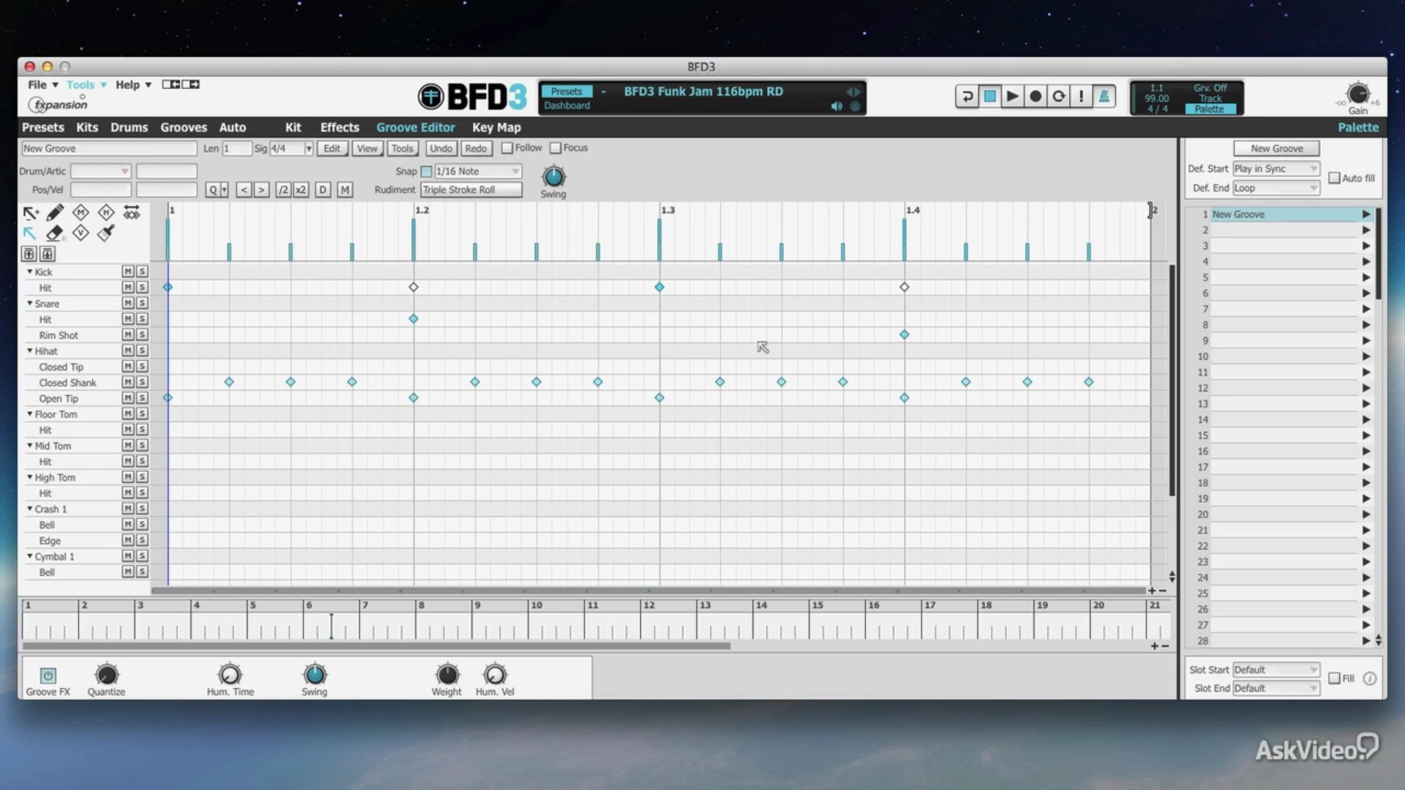The height and width of the screenshot is (790, 1405).
Task: Select the pencil draw tool
Action: (x=55, y=213)
